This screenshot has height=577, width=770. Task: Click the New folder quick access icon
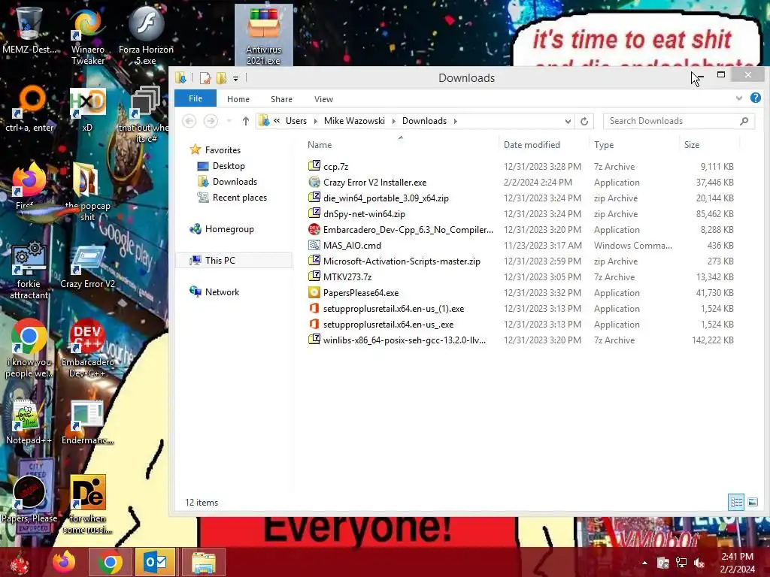click(222, 78)
